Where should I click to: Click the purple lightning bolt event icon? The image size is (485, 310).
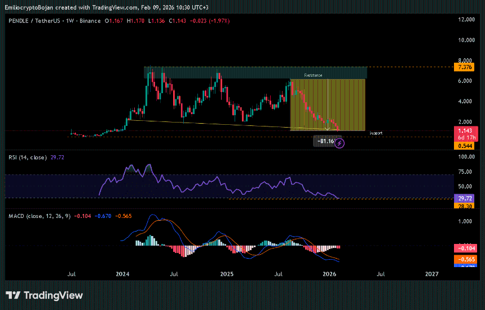point(339,143)
